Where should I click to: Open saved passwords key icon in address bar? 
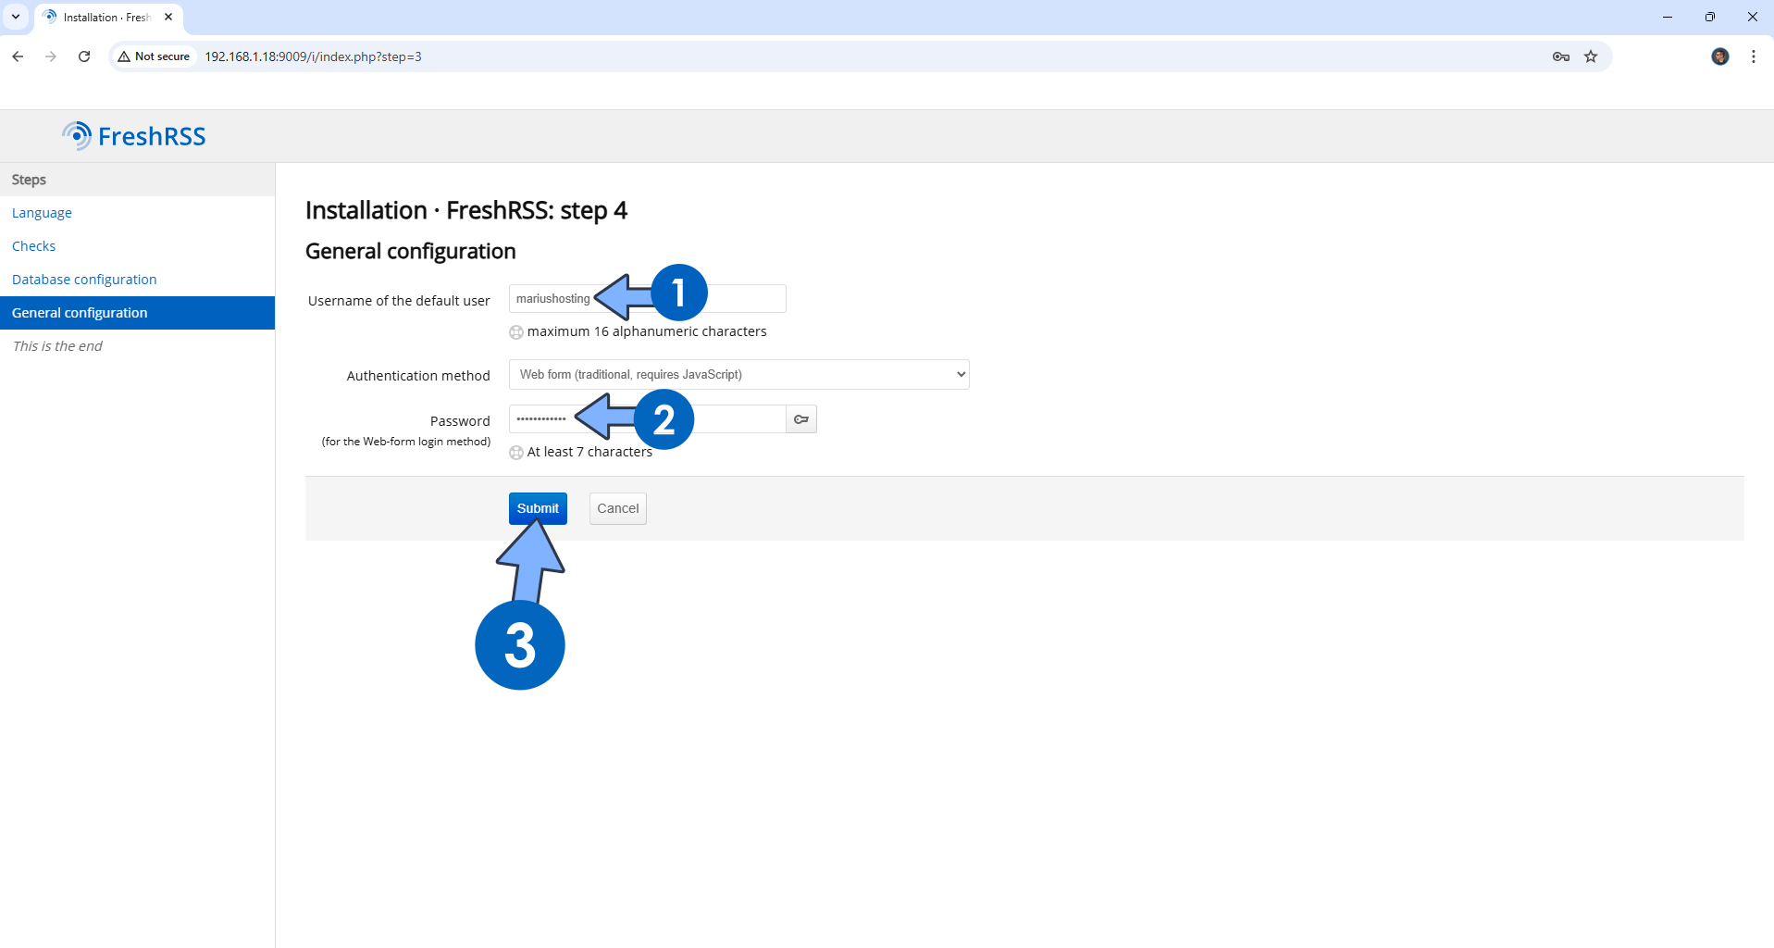(1561, 56)
